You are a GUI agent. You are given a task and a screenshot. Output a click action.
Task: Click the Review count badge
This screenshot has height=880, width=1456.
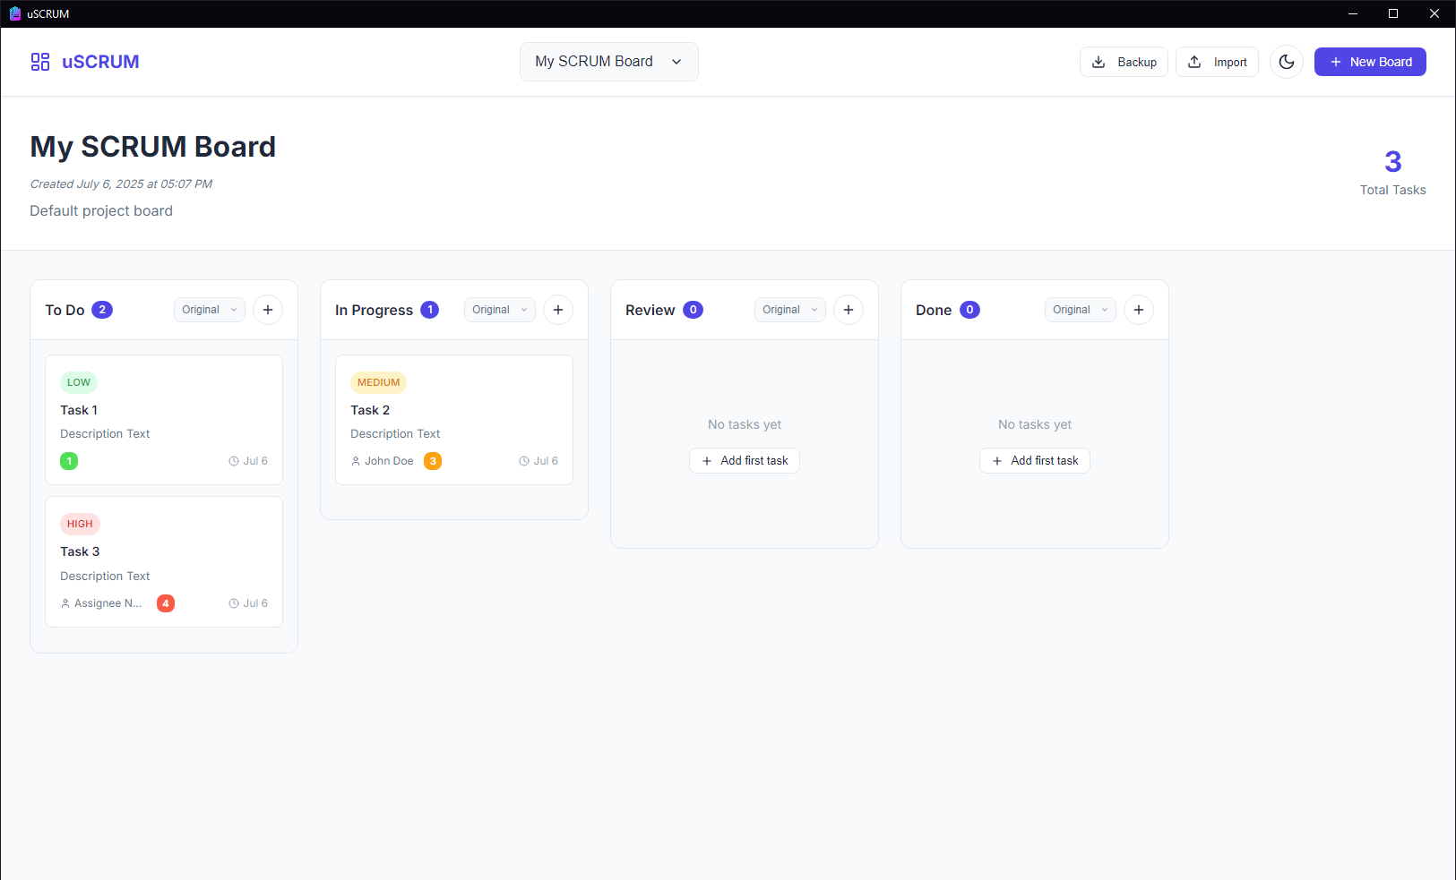point(693,310)
